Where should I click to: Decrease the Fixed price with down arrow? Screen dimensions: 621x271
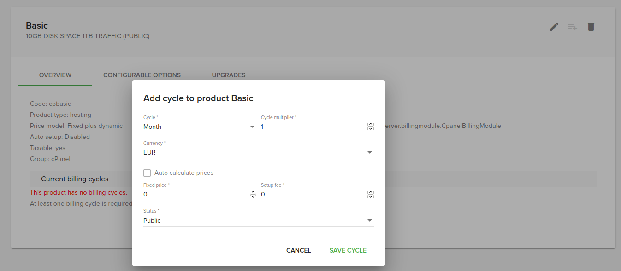253,196
